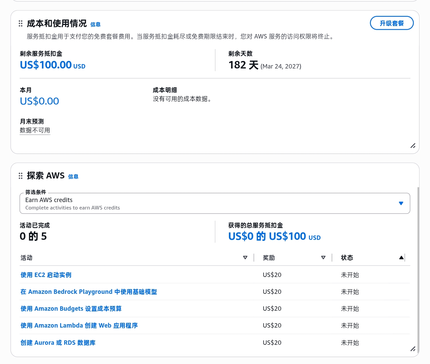The width and height of the screenshot is (430, 364).
Task: Click 没有可用的成本数据。 text
Action: pos(182,99)
